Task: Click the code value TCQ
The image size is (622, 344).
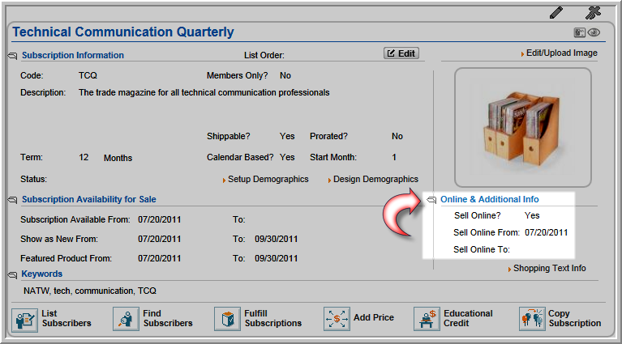Action: pos(88,75)
